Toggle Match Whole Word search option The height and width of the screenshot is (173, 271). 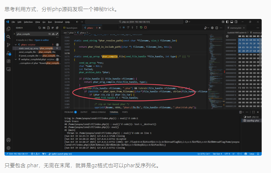point(53,34)
